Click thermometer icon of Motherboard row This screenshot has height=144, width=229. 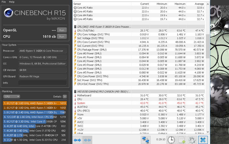75,95
